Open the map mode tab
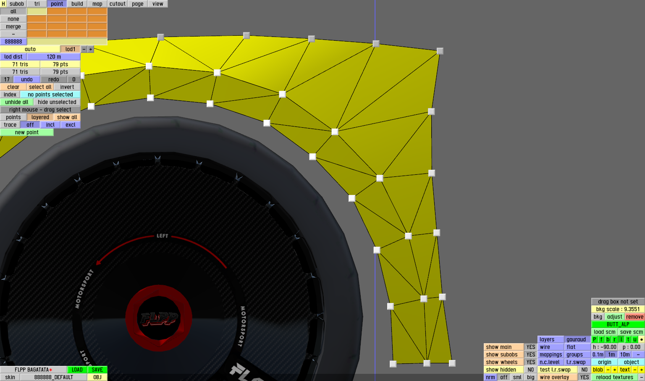The image size is (645, 381). [x=97, y=4]
